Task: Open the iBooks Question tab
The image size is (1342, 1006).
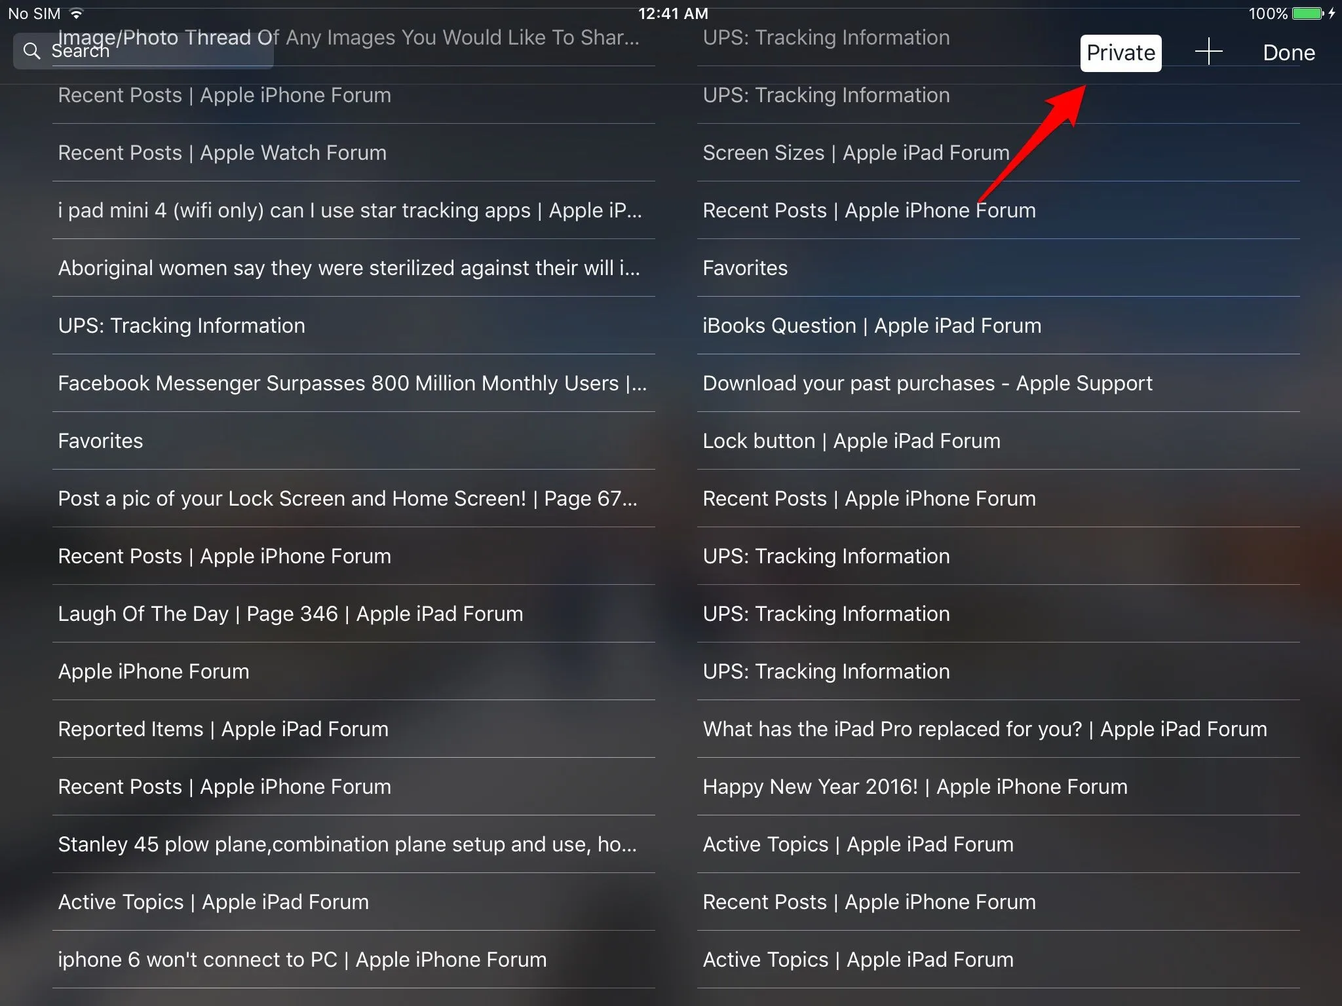Action: tap(872, 326)
